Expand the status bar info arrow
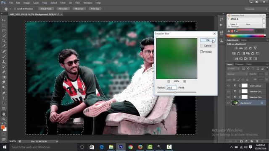 click(57, 141)
